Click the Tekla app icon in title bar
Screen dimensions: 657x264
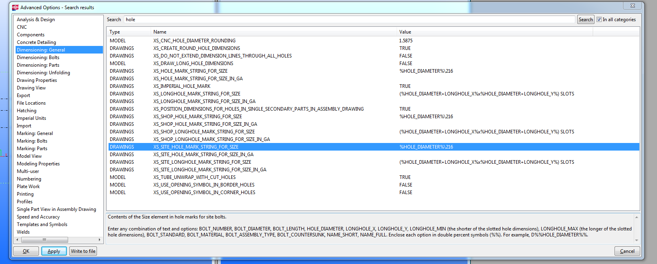pos(15,7)
